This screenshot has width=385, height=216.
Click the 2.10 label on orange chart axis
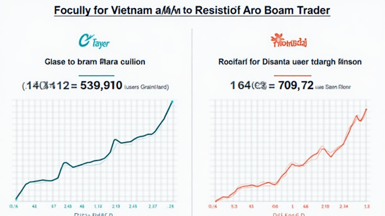tap(326, 206)
